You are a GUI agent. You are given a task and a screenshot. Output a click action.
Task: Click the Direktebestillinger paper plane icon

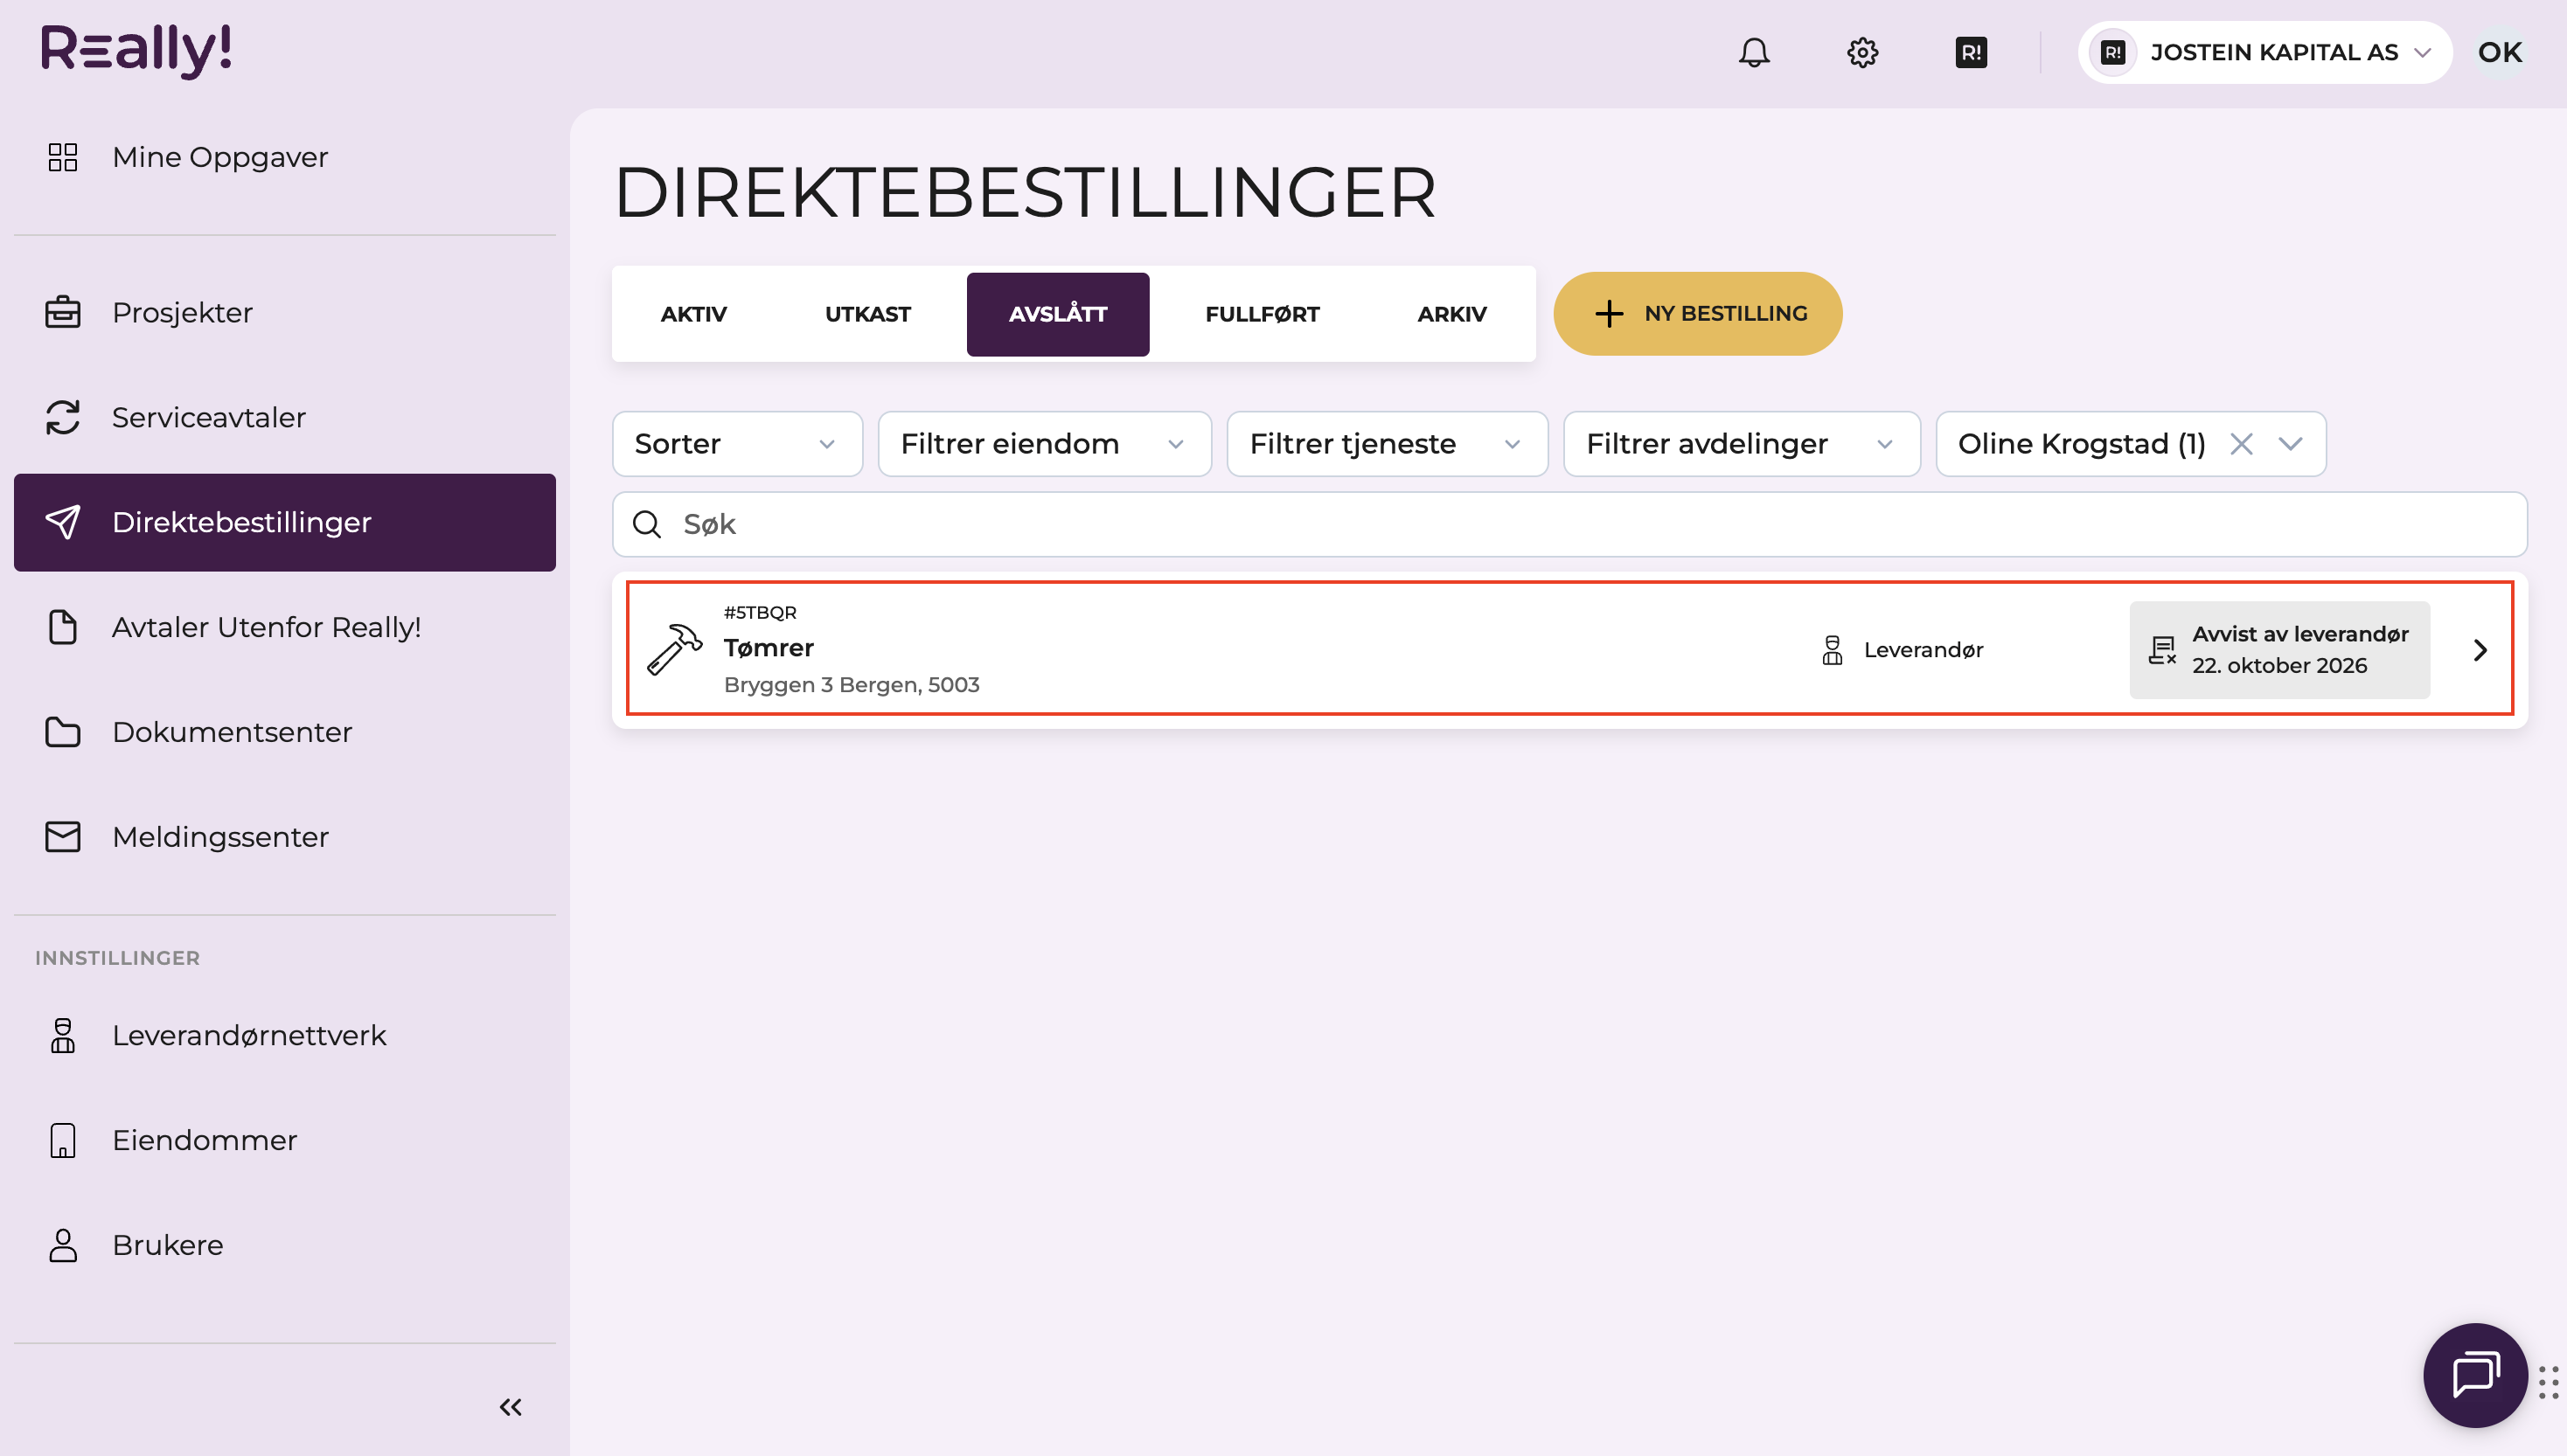coord(63,522)
